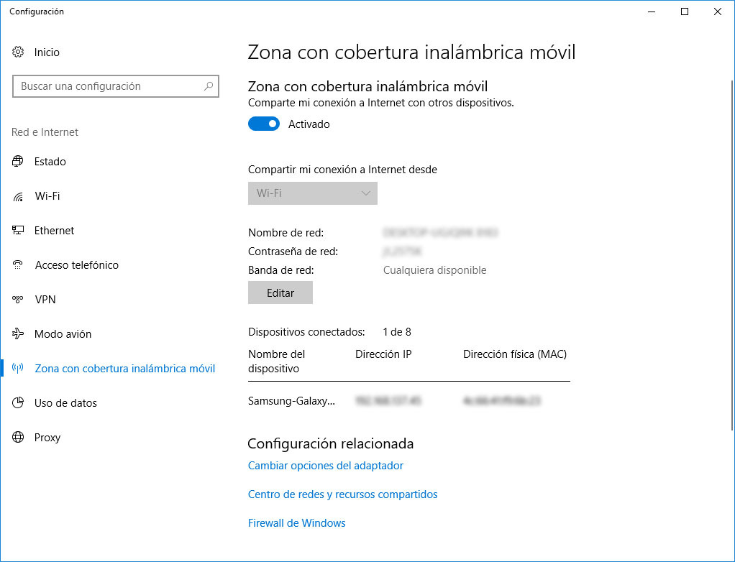Click the Proxy globe icon
735x562 pixels.
click(x=17, y=437)
